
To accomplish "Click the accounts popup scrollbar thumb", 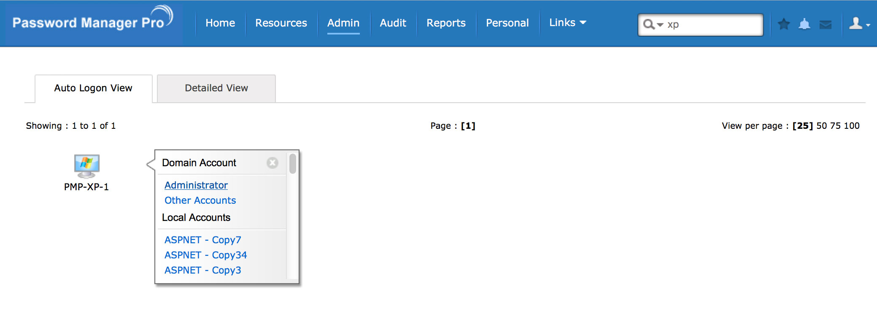I will (293, 164).
